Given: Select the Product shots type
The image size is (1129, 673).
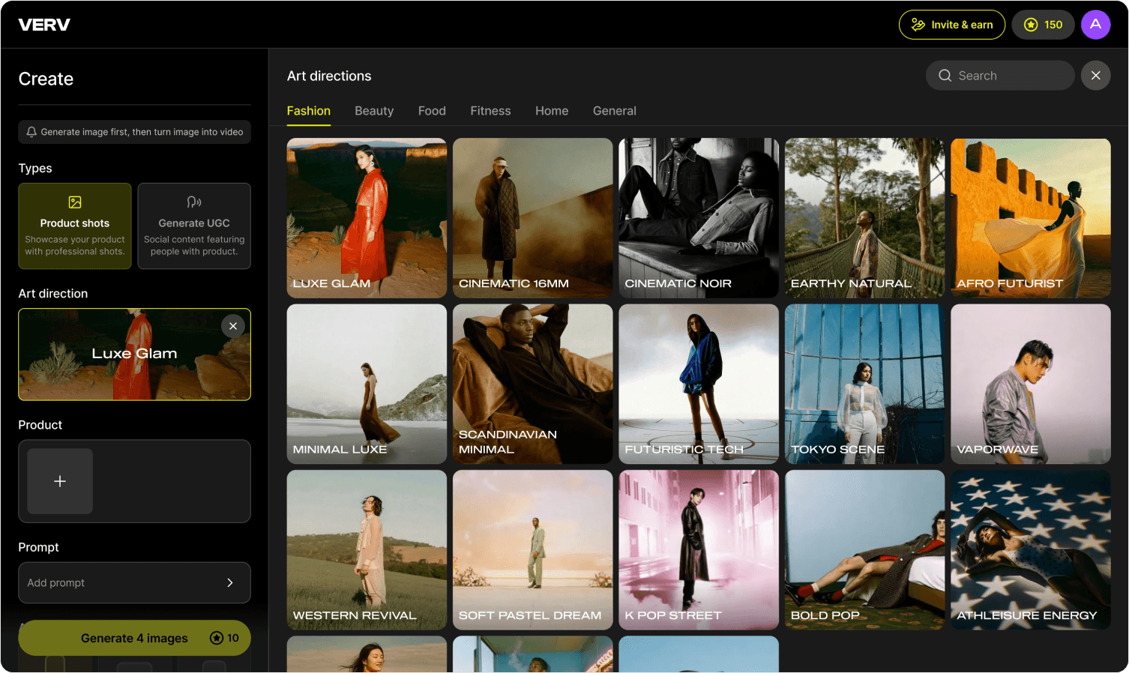Looking at the screenshot, I should (x=75, y=226).
